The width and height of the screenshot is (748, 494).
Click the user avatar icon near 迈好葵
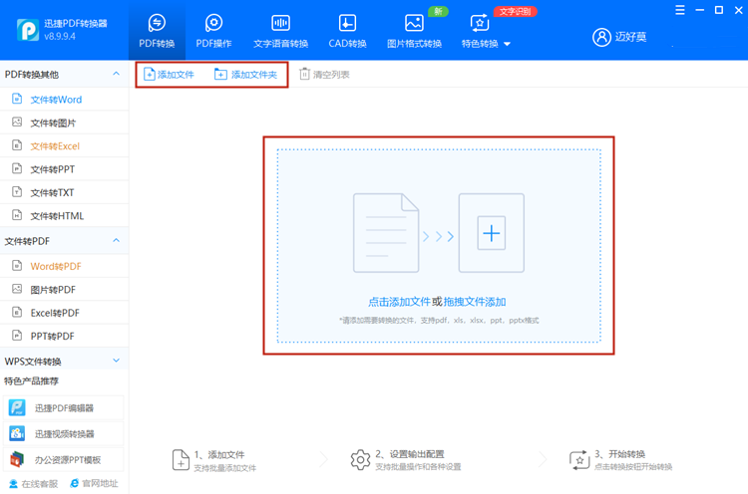click(x=601, y=37)
